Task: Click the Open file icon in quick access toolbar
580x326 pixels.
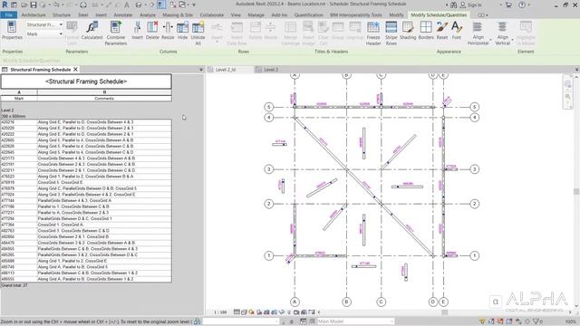Action: coord(24,5)
